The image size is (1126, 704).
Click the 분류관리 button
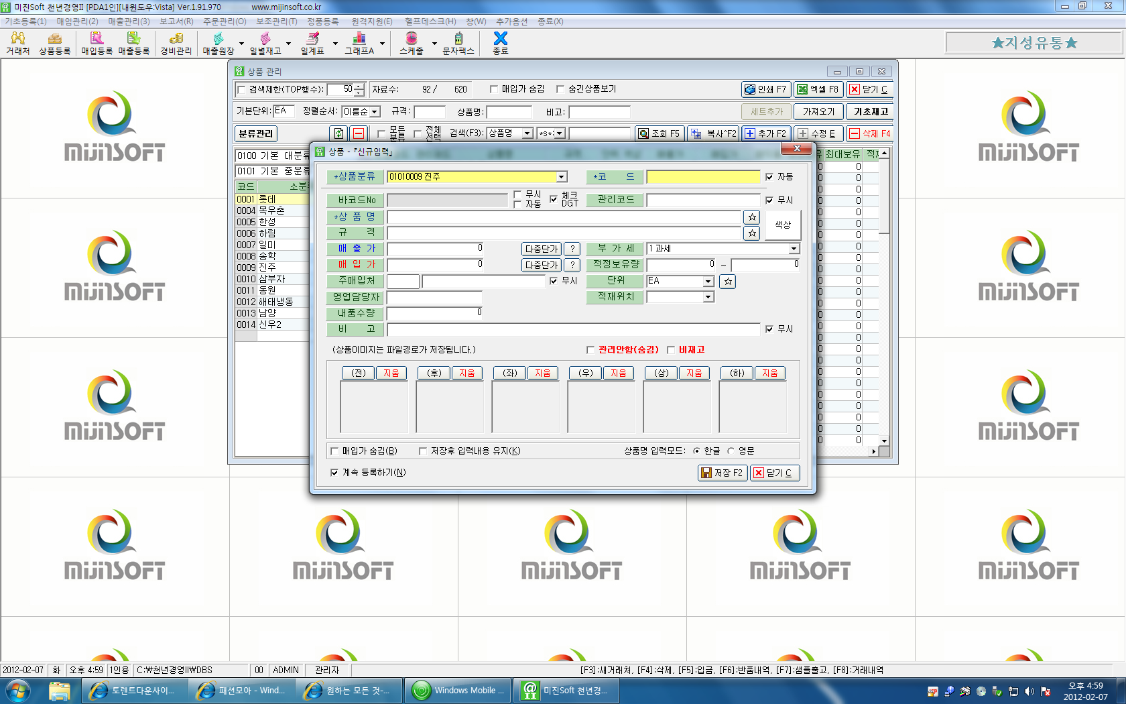256,133
